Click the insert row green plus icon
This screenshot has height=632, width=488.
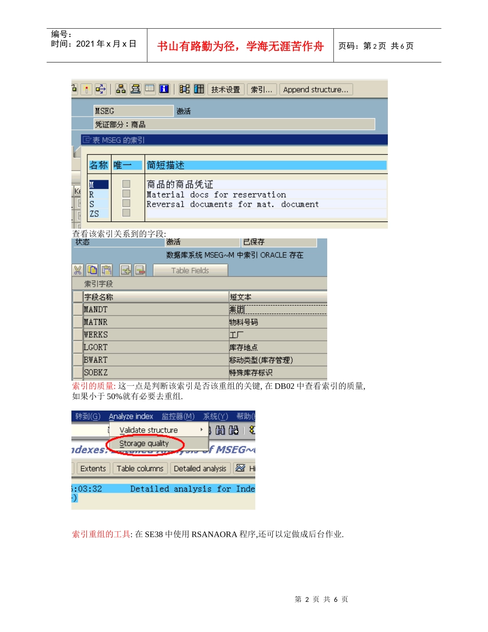pos(126,270)
